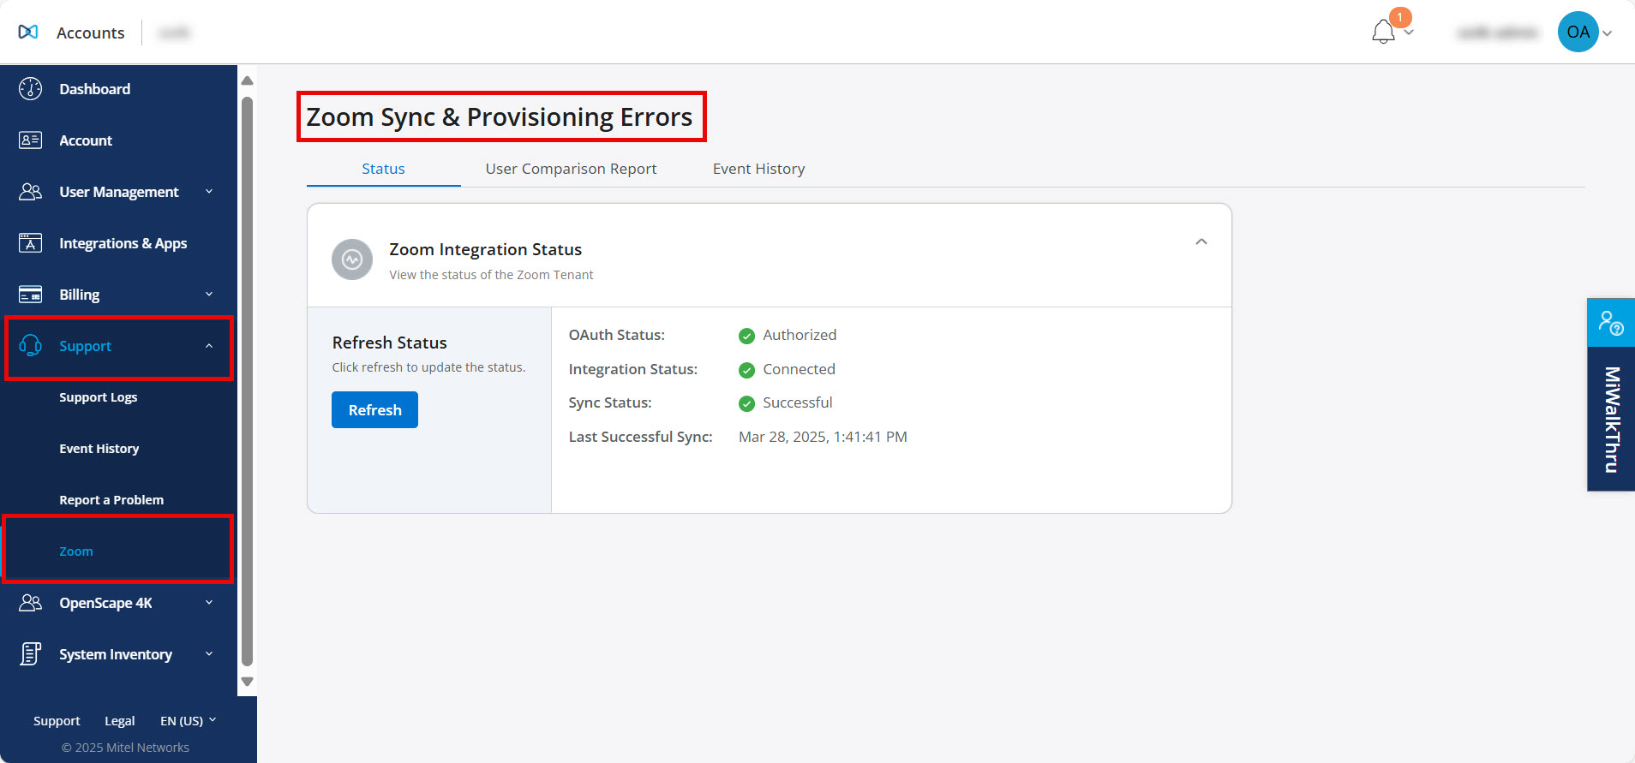Switch to the Event History tab

point(758,169)
